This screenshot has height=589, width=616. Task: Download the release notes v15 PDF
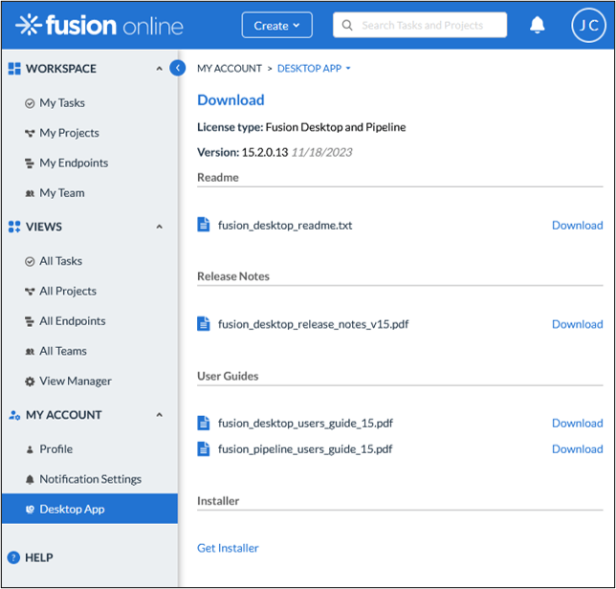(577, 324)
